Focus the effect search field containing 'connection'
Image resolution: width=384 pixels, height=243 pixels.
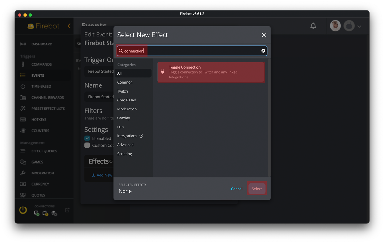coord(192,51)
